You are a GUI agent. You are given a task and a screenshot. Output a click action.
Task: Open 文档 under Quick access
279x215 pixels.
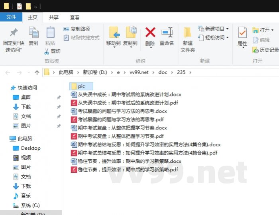pos(22,116)
